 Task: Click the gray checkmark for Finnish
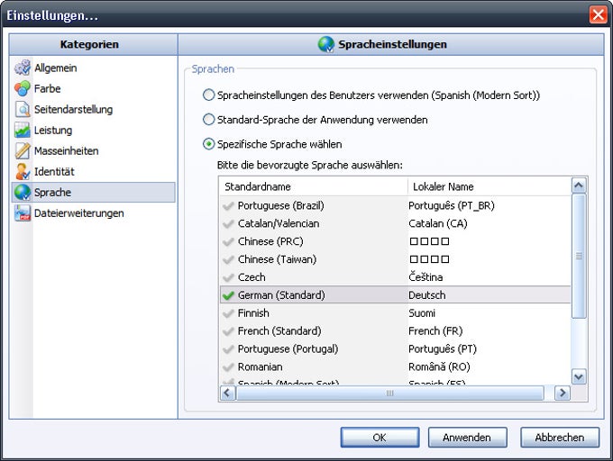tap(228, 313)
